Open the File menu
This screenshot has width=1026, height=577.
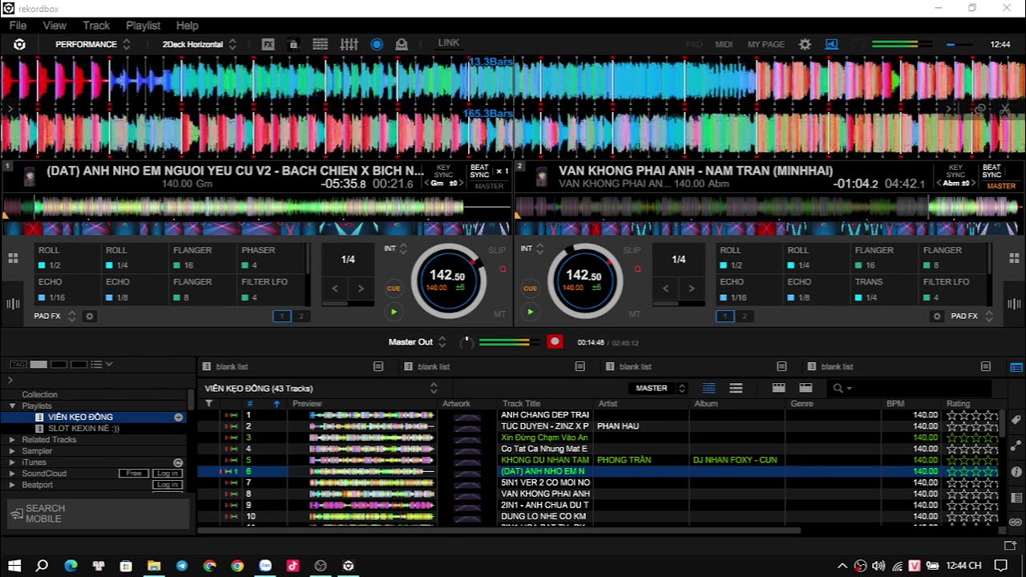[18, 26]
